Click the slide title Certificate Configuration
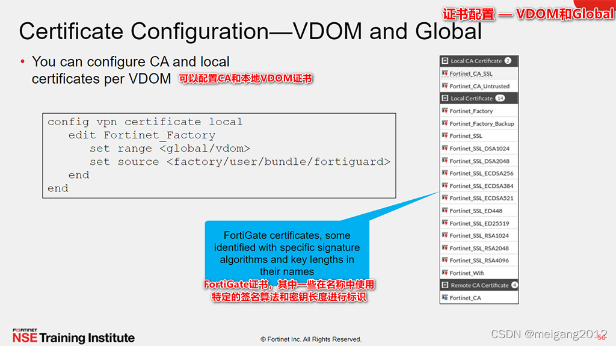 (250, 31)
